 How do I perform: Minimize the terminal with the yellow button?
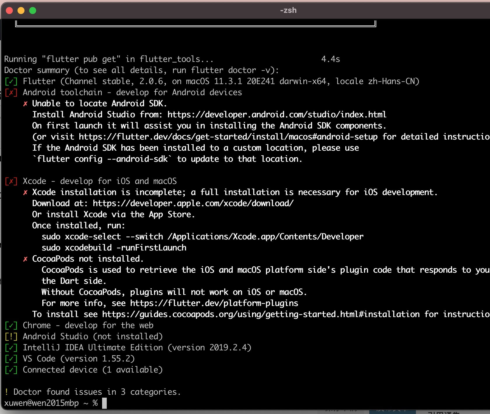click(x=21, y=11)
